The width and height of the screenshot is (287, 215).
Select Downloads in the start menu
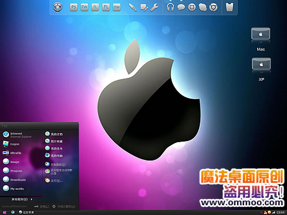click(14, 179)
